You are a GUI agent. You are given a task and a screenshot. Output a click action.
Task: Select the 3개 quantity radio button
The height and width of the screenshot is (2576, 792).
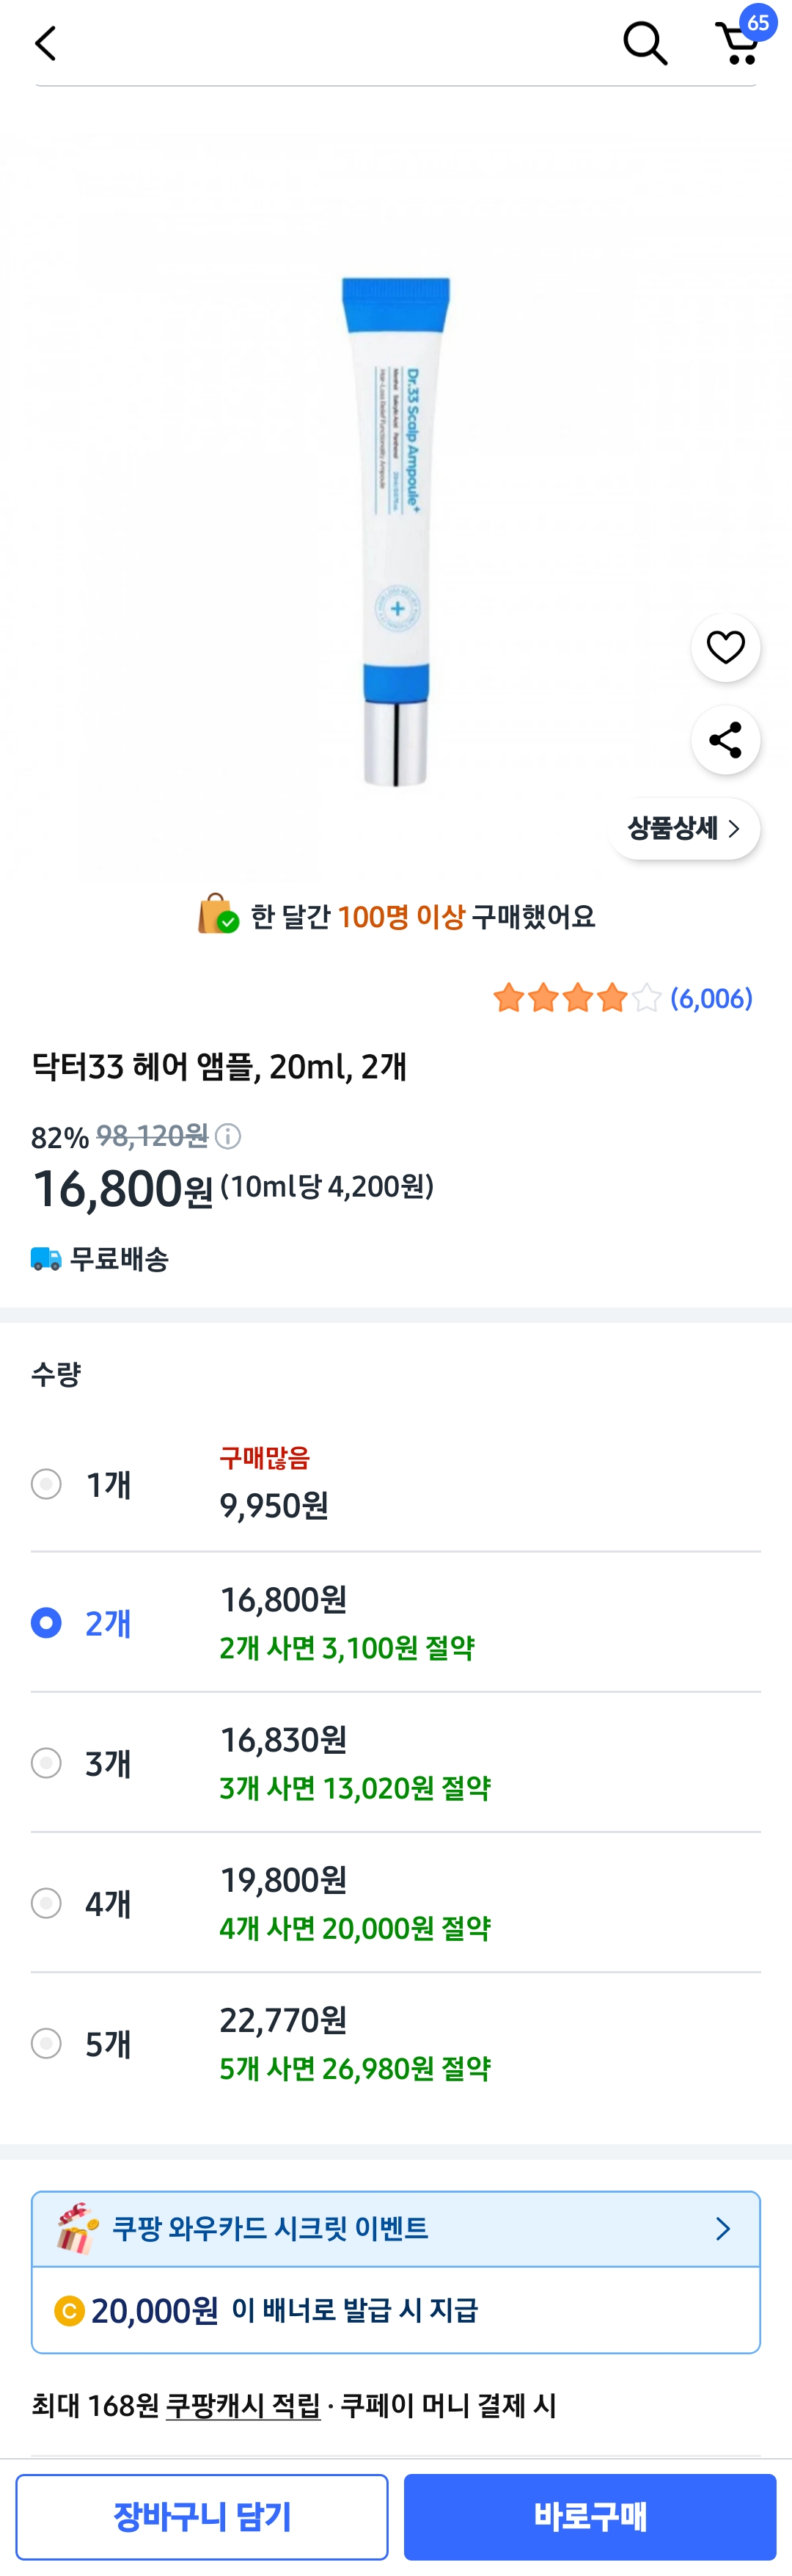(46, 1762)
